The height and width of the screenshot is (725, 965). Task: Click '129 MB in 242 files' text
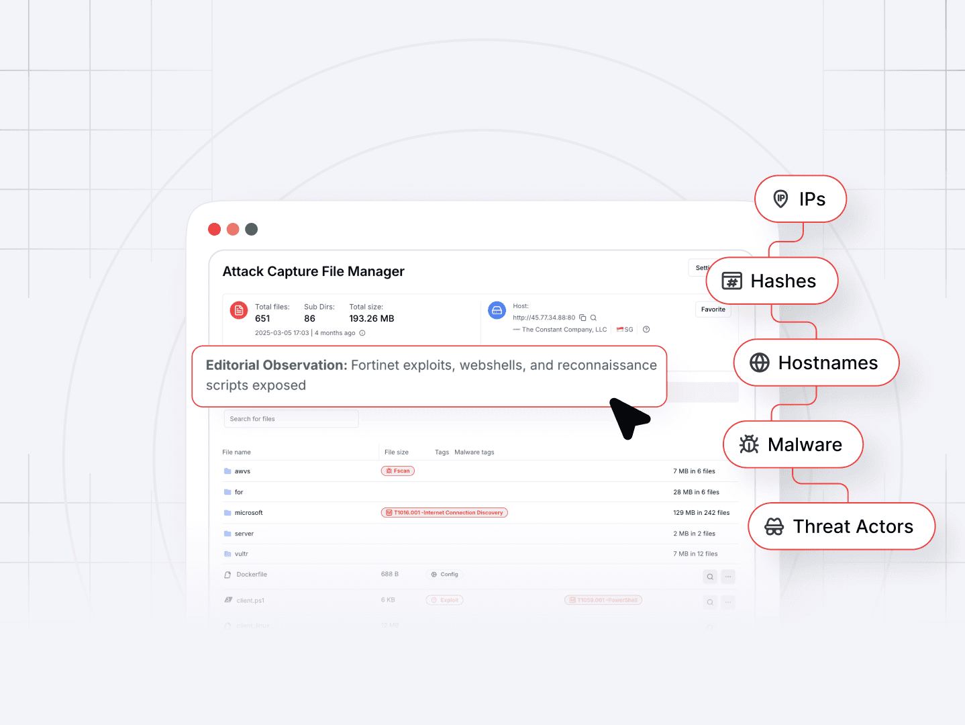pyautogui.click(x=701, y=513)
